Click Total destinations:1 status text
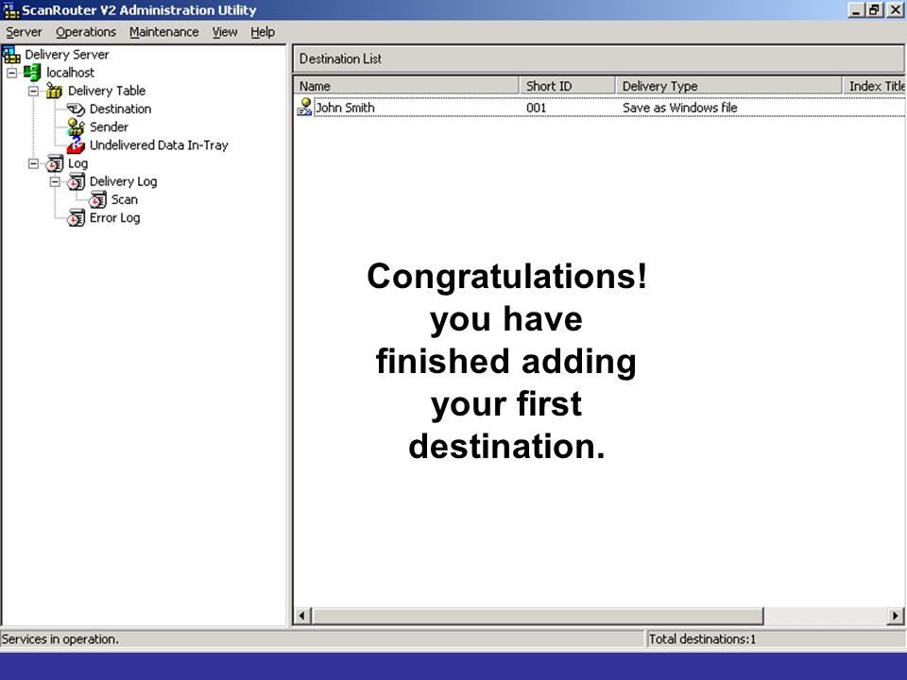Viewport: 907px width, 680px height. pos(702,639)
